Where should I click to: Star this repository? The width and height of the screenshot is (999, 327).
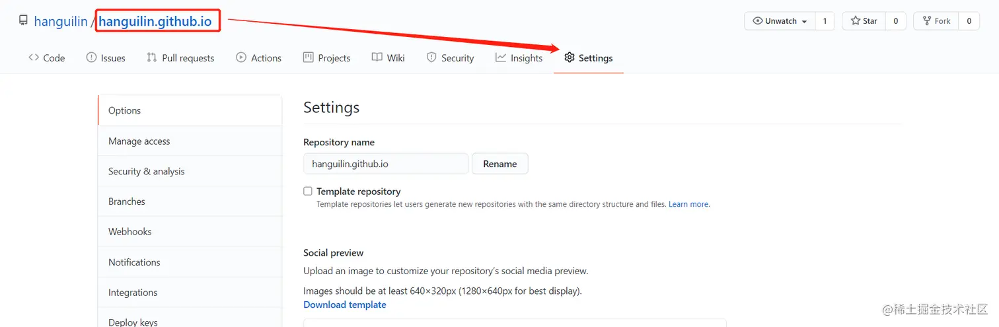864,21
